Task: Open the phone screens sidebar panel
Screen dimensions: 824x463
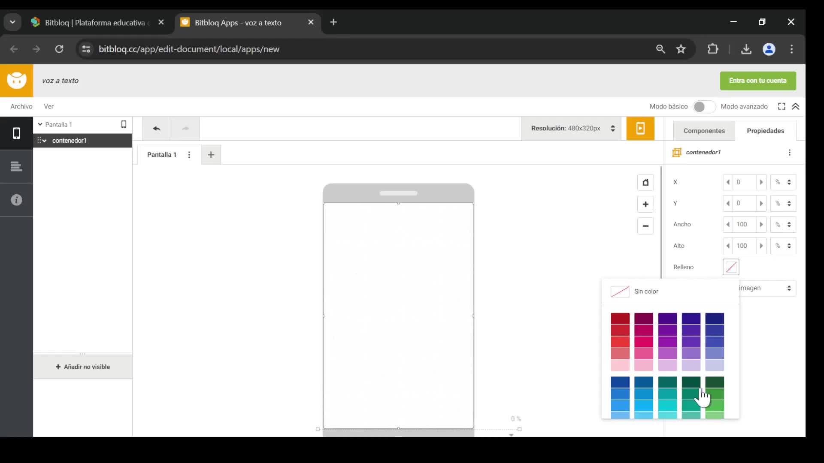Action: coord(16,133)
